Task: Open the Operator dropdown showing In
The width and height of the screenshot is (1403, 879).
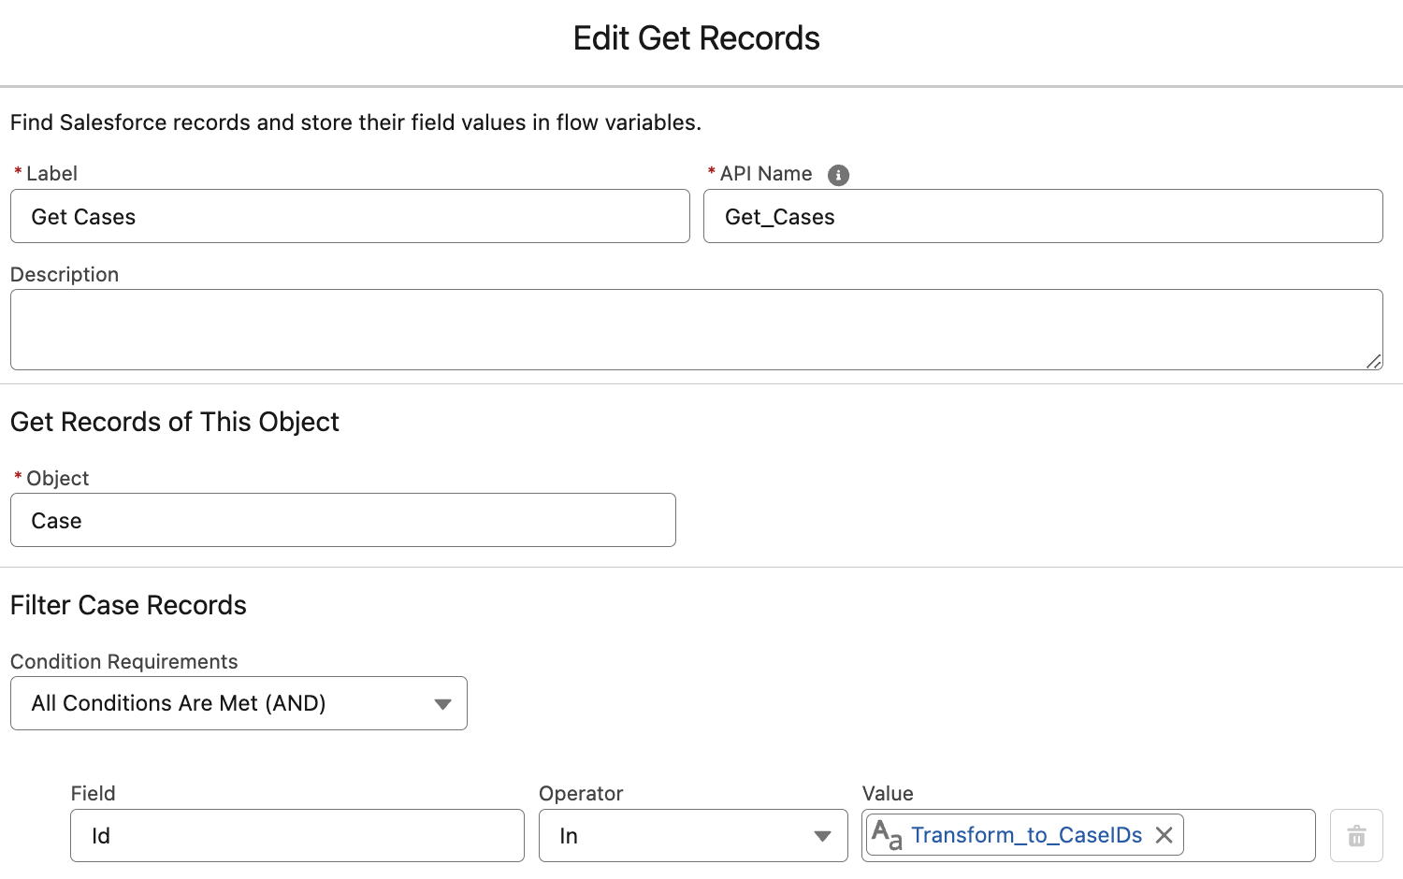Action: coord(692,836)
